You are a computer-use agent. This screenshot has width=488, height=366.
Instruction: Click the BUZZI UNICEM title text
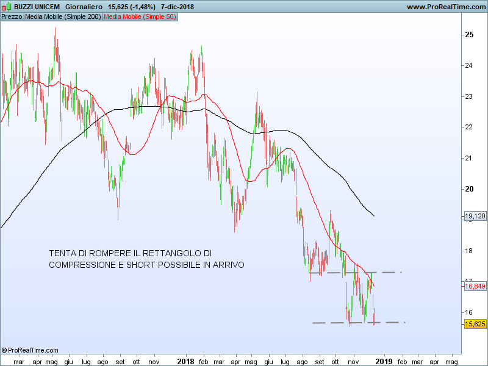click(37, 7)
